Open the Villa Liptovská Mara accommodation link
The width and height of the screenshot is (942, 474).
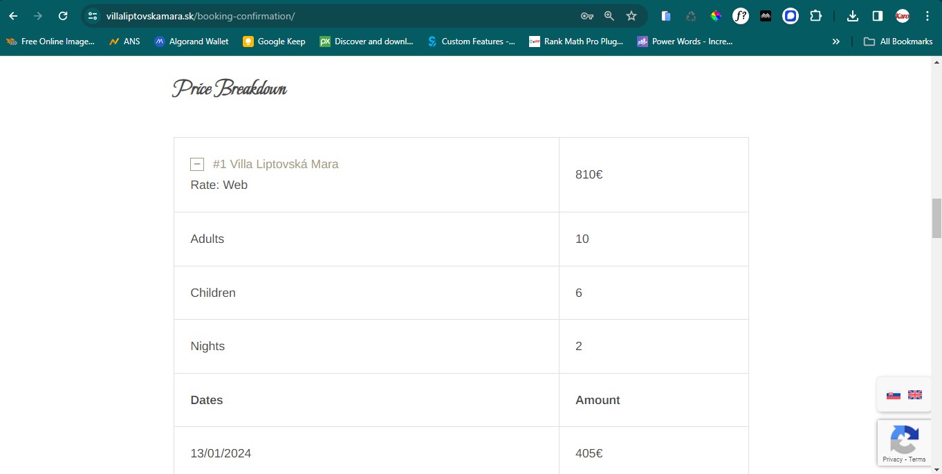pos(275,164)
